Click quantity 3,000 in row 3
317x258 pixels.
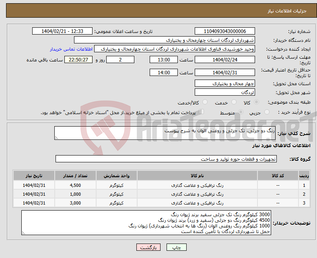pyautogui.click(x=75, y=203)
